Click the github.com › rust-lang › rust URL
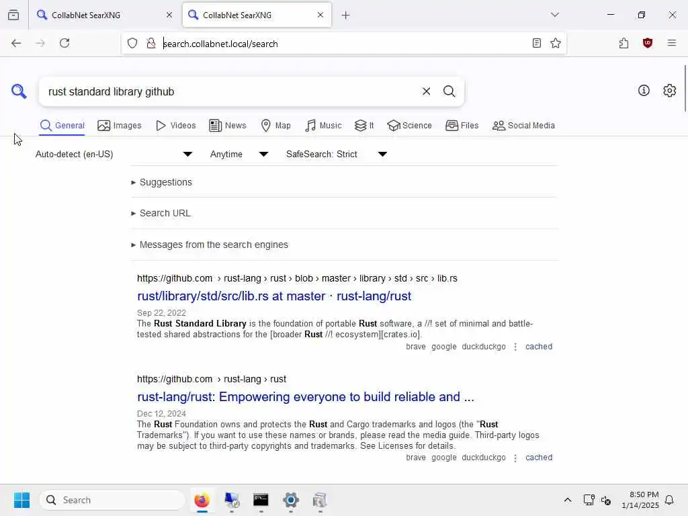Image resolution: width=688 pixels, height=516 pixels. 212,379
